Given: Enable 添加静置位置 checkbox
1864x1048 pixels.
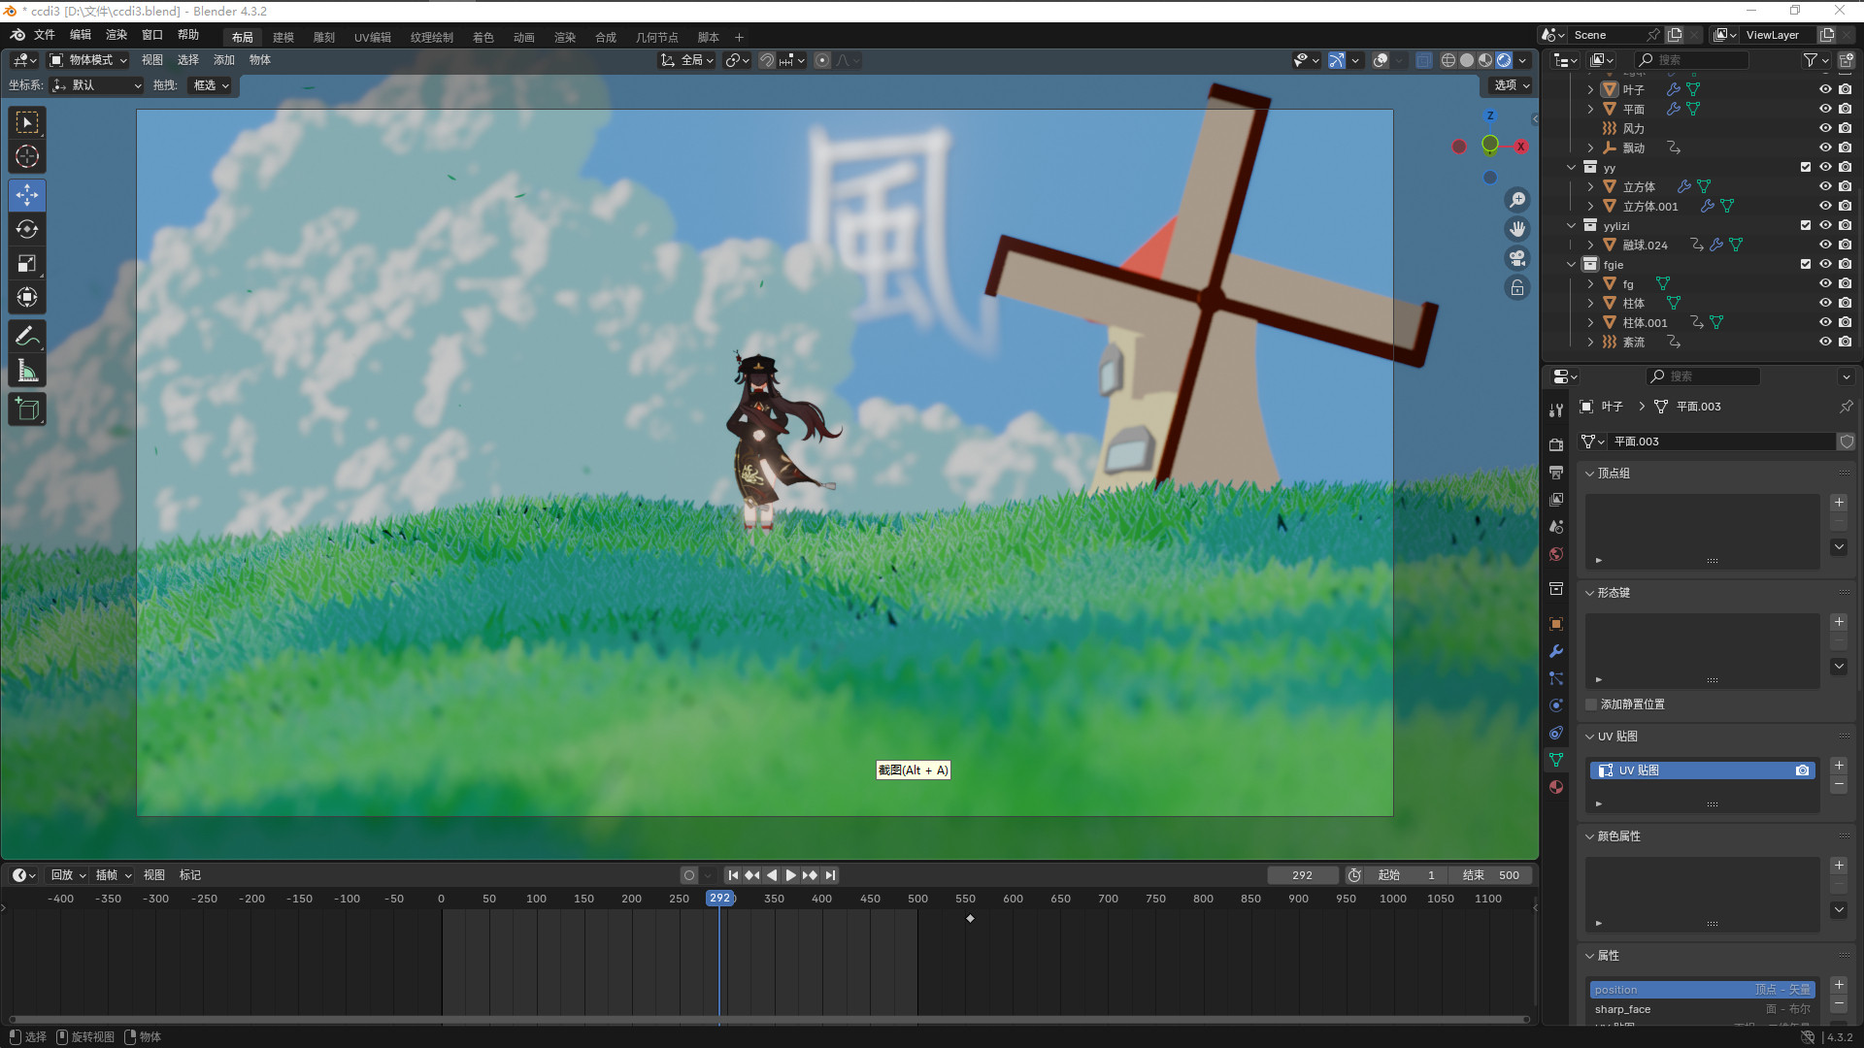Looking at the screenshot, I should point(1591,704).
